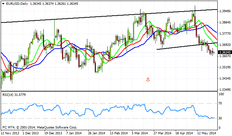Click the 12 Nov 2013 date label
The height and width of the screenshot is (136, 232).
pos(10,133)
